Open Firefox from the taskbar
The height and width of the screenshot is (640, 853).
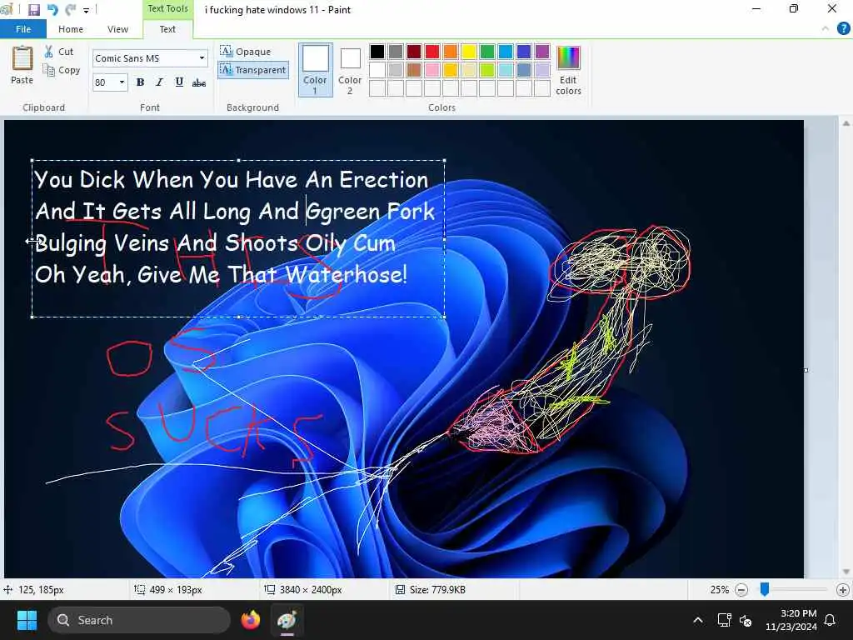(x=250, y=620)
